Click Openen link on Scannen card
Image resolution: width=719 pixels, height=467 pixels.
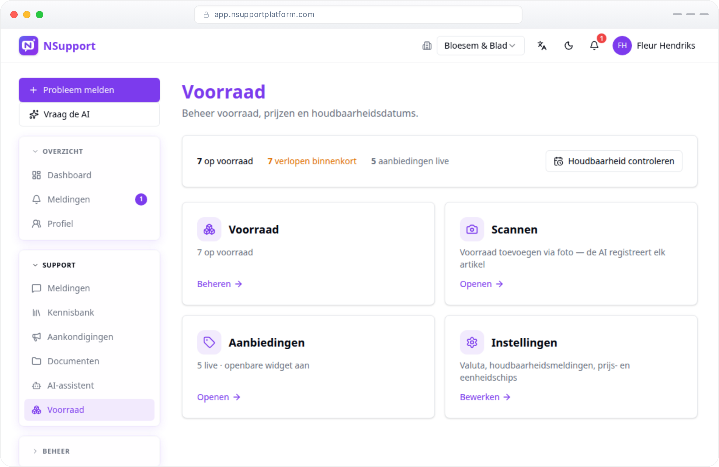coord(481,284)
